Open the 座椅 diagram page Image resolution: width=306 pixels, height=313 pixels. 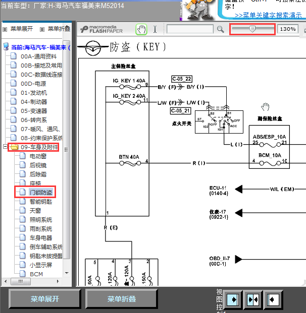(35, 183)
